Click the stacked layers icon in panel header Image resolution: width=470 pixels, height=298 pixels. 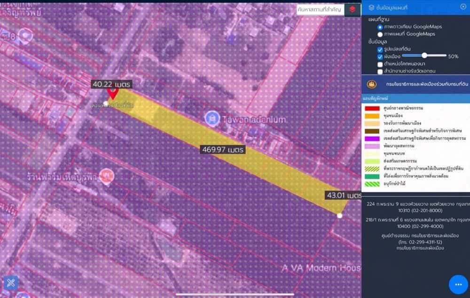[371, 7]
